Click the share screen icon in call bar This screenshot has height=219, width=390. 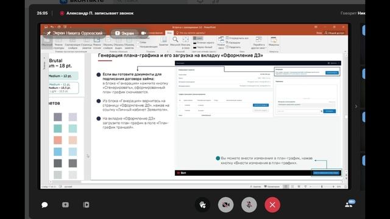[65, 205]
